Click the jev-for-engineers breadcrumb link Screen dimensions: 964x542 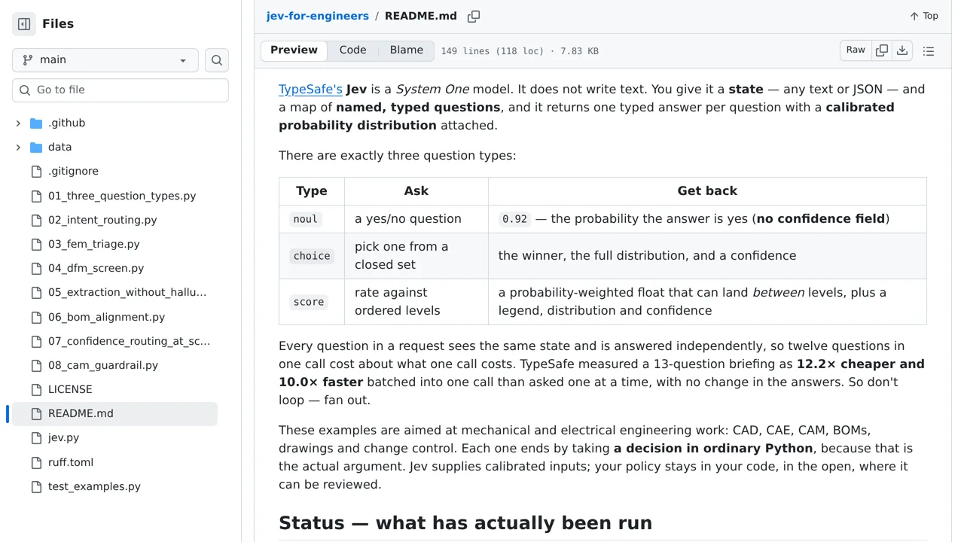coord(318,16)
